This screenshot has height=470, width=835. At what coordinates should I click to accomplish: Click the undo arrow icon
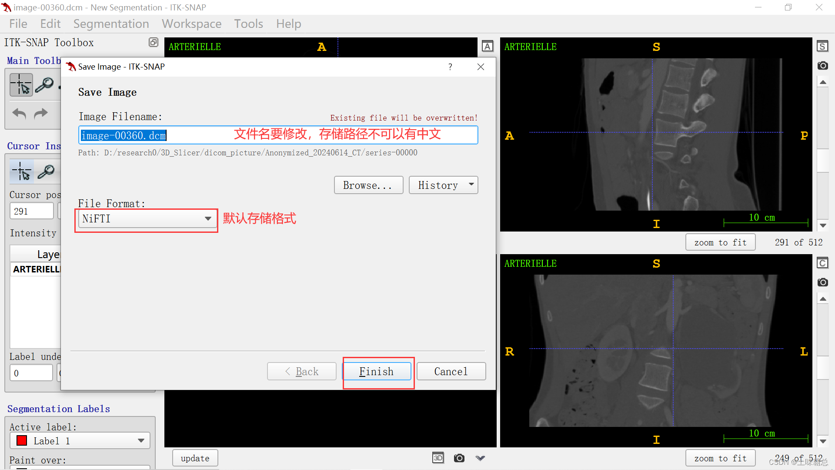coord(19,114)
